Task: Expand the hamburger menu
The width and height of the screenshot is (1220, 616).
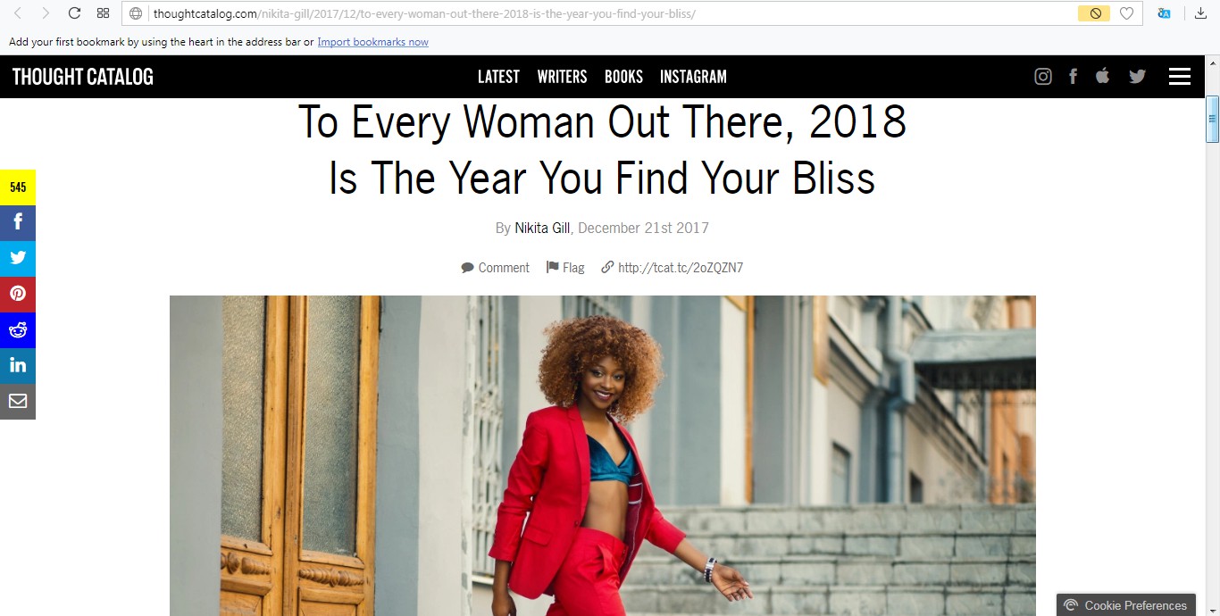Action: point(1180,77)
